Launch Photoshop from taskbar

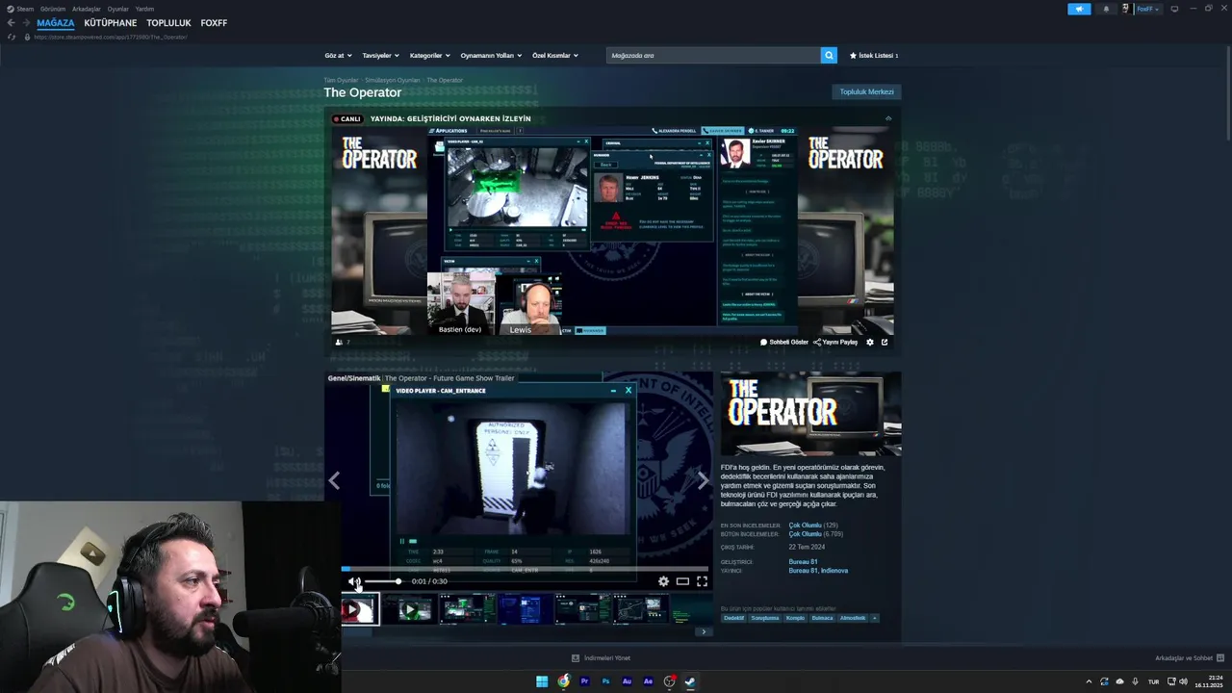pos(605,681)
